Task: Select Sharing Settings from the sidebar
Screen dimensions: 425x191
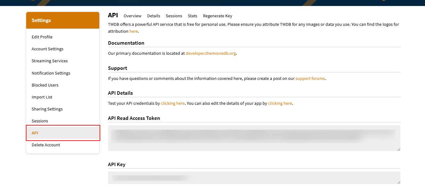Action: tap(47, 109)
